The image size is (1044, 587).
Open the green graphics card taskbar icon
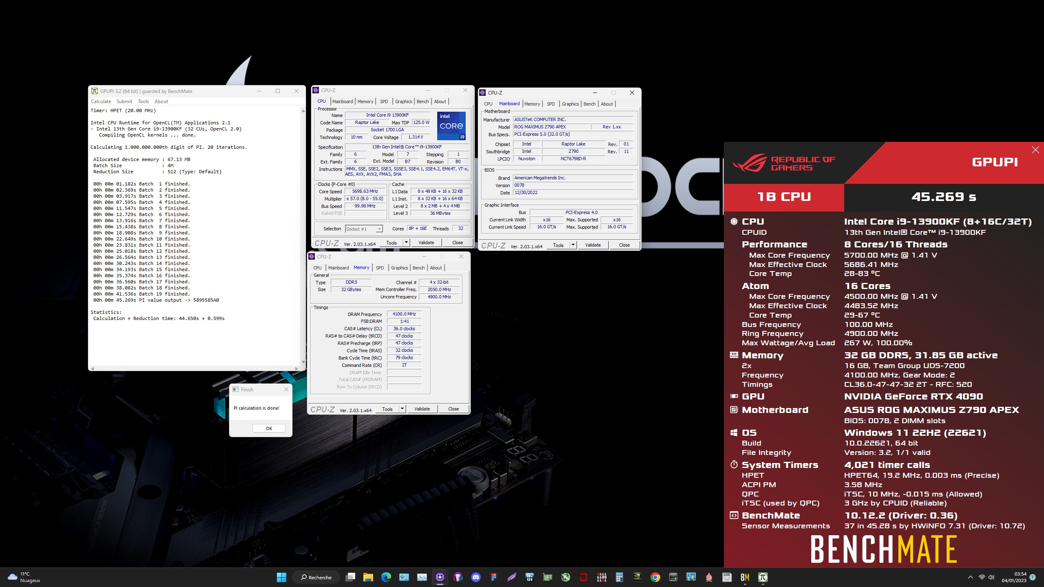coord(548,577)
